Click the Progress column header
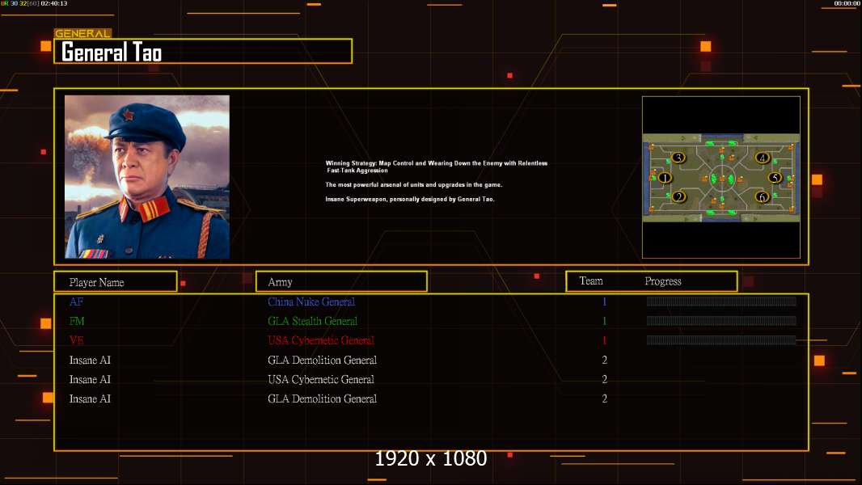Viewport: 862px width, 485px height. point(663,281)
